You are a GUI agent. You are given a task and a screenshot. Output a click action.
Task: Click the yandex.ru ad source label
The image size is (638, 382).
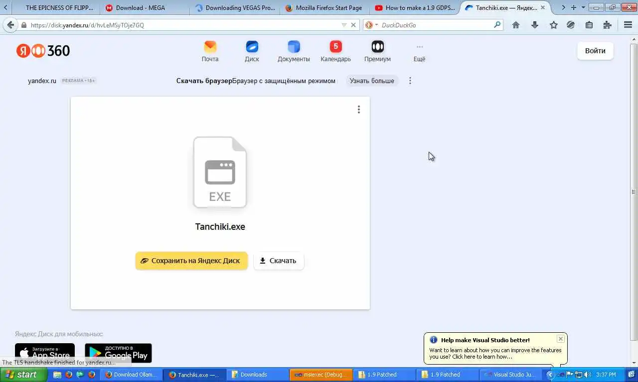(42, 81)
